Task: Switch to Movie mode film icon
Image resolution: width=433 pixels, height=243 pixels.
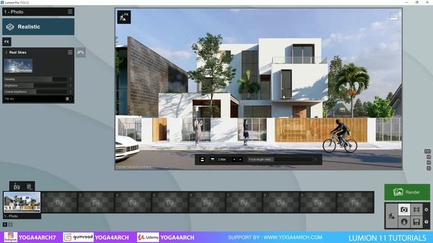Action: click(417, 210)
